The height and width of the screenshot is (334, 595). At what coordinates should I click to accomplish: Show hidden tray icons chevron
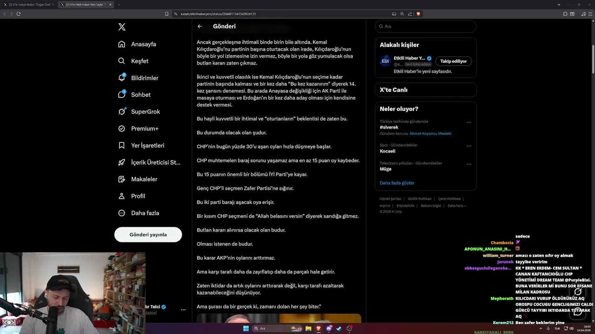click(542, 328)
